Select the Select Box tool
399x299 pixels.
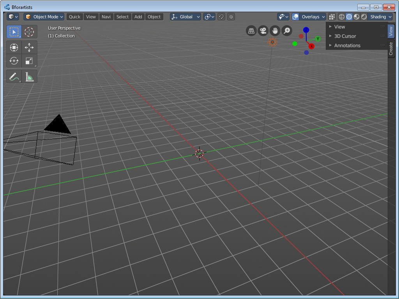(14, 32)
